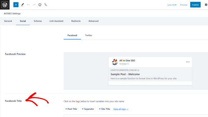Open the settings gear icon
The height and width of the screenshot is (117, 208).
[x=206, y=5]
